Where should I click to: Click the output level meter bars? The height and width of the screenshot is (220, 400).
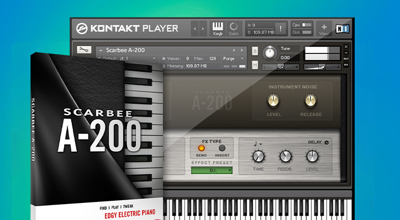(x=323, y=53)
